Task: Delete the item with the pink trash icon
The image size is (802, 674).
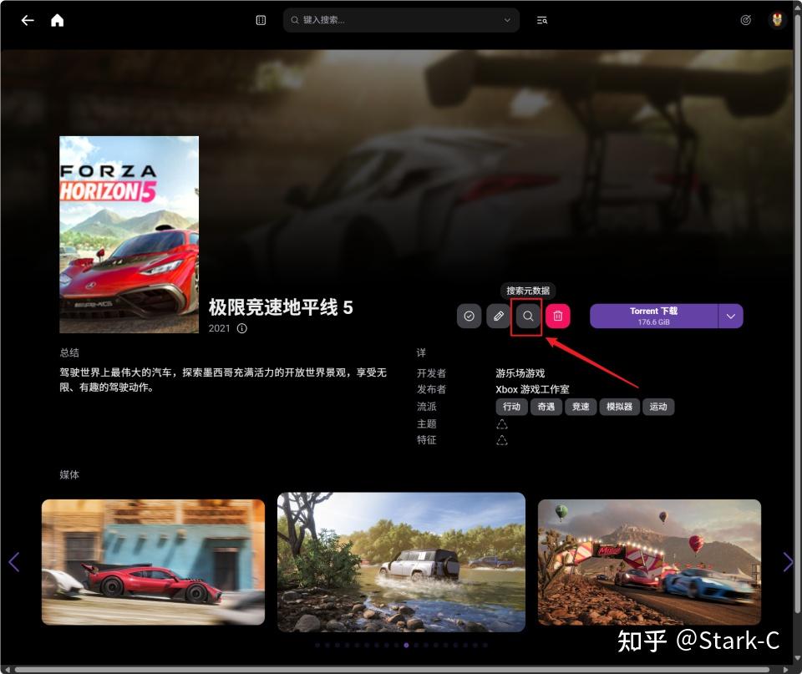Action: [556, 316]
